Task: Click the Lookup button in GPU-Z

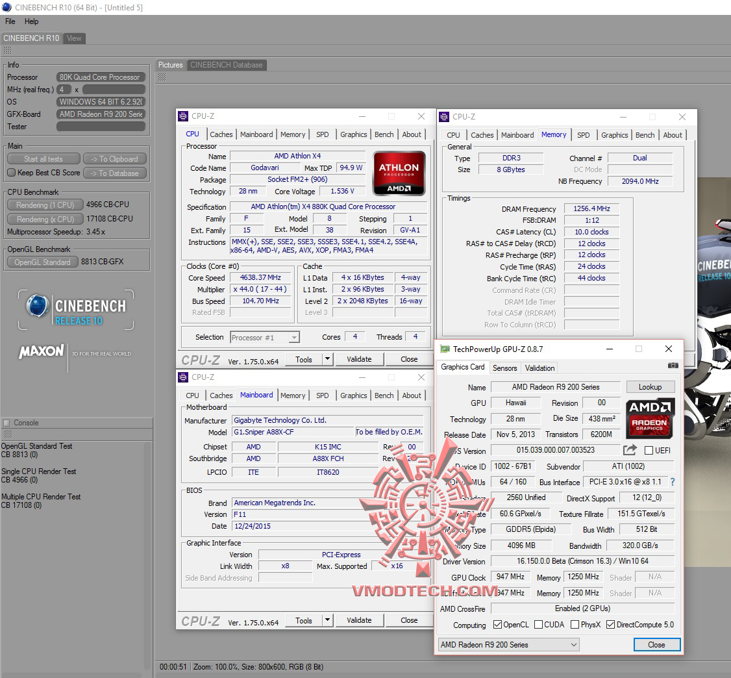Action: tap(650, 387)
